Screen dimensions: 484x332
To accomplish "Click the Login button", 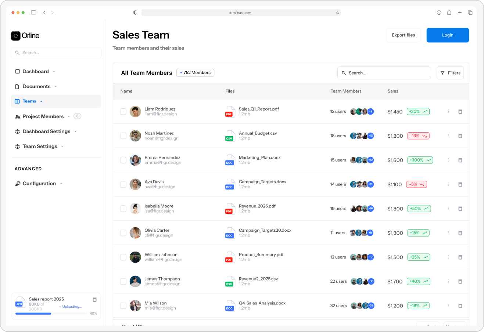I will point(447,35).
